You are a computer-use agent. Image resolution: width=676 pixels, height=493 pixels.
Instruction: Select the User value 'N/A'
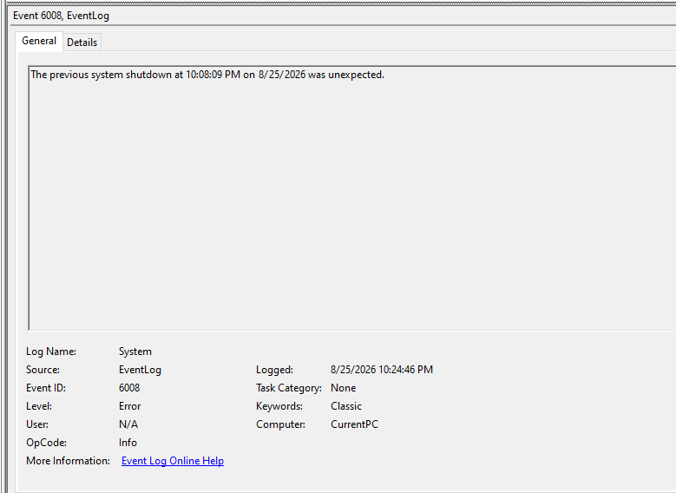[128, 424]
